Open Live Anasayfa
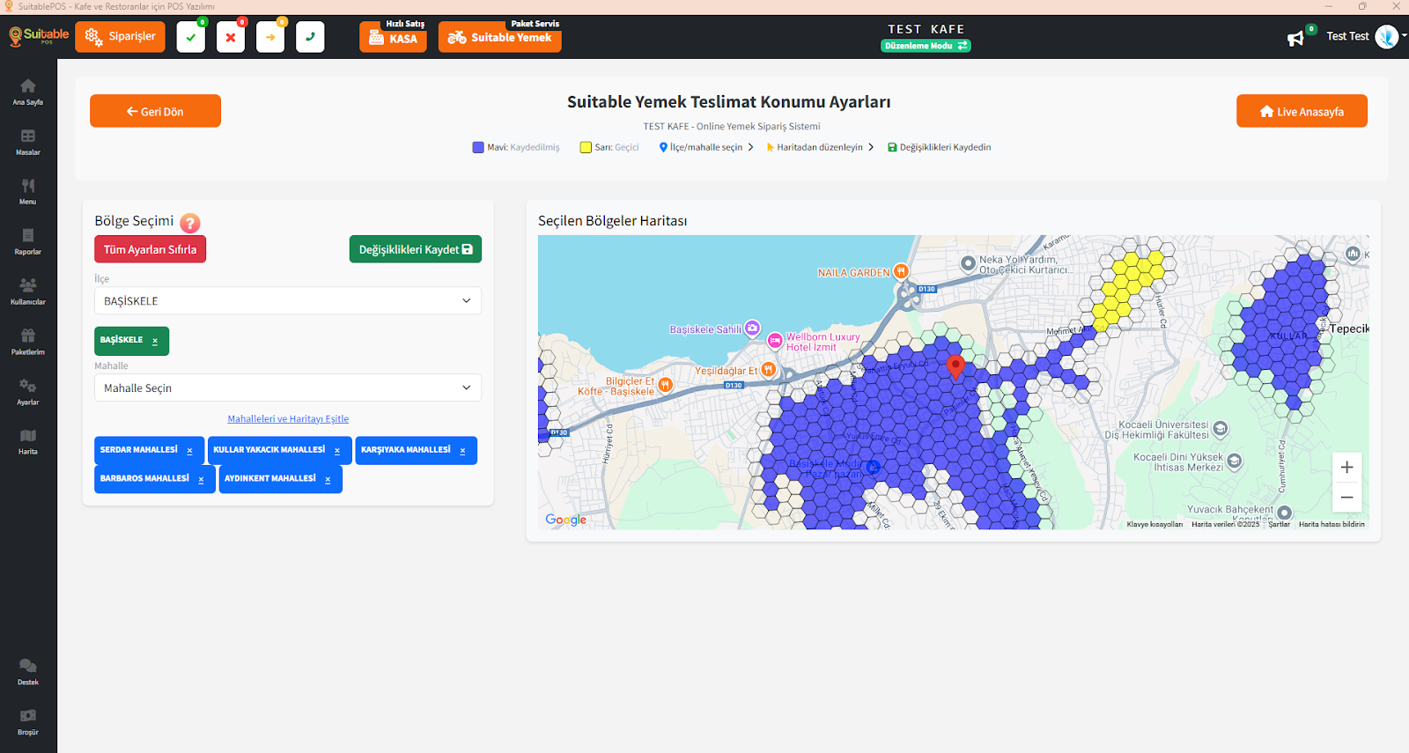This screenshot has height=753, width=1409. click(1302, 111)
